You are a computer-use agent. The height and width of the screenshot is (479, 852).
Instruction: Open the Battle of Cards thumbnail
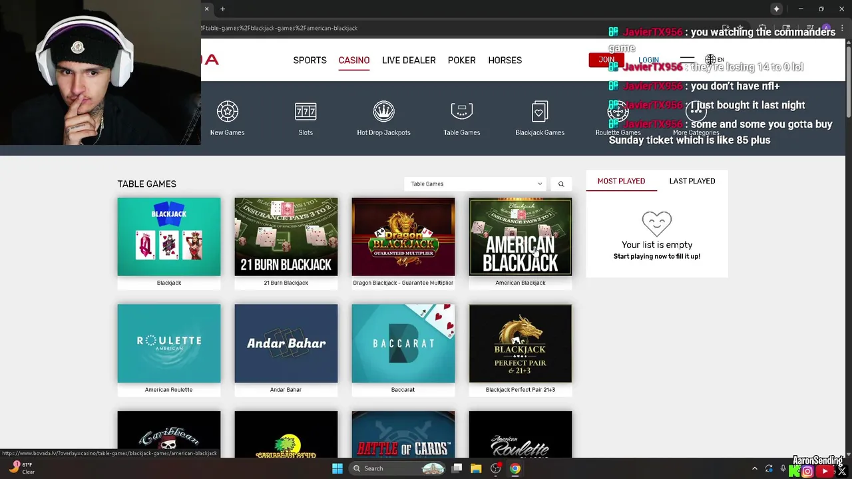tap(403, 434)
